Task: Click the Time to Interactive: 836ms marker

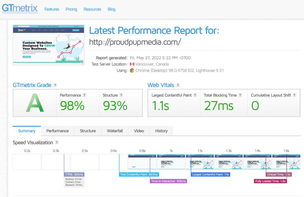Action: click(x=168, y=181)
